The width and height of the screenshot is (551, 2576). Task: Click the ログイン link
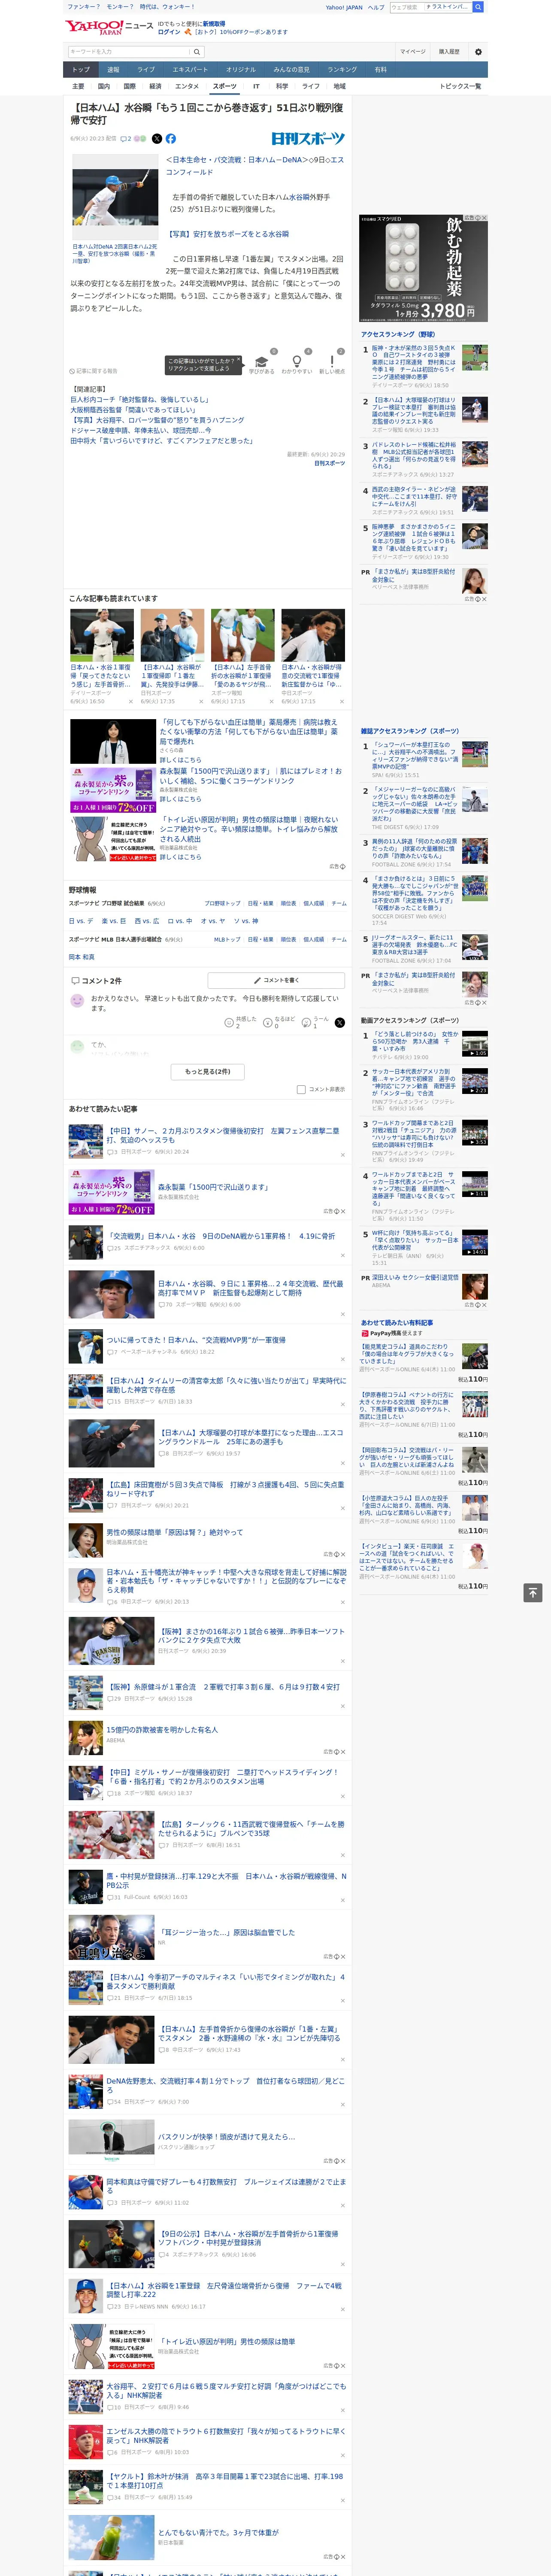coord(169,32)
